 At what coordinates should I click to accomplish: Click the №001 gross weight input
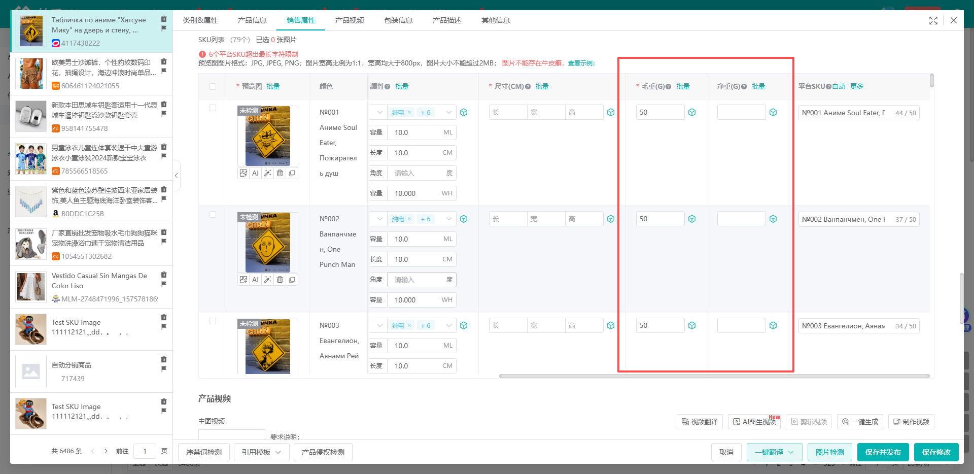pos(660,112)
